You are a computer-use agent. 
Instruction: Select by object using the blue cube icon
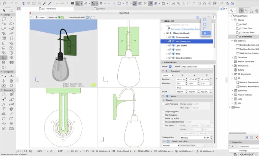point(59,17)
